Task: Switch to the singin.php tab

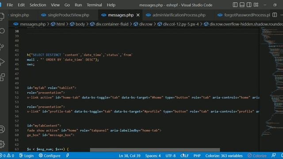Action: pos(19,15)
